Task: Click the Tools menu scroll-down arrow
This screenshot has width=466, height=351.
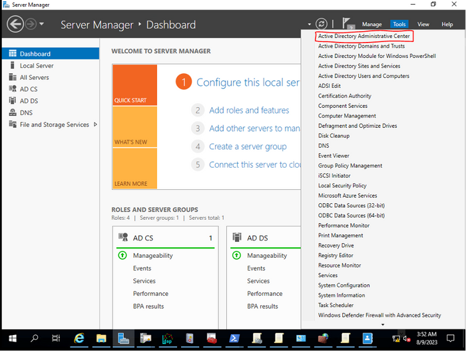Action: pos(383,324)
